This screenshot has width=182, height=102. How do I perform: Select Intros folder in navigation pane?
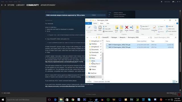(93, 61)
